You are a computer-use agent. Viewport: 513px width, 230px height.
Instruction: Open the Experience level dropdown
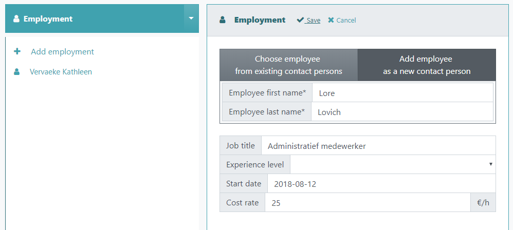(393, 164)
